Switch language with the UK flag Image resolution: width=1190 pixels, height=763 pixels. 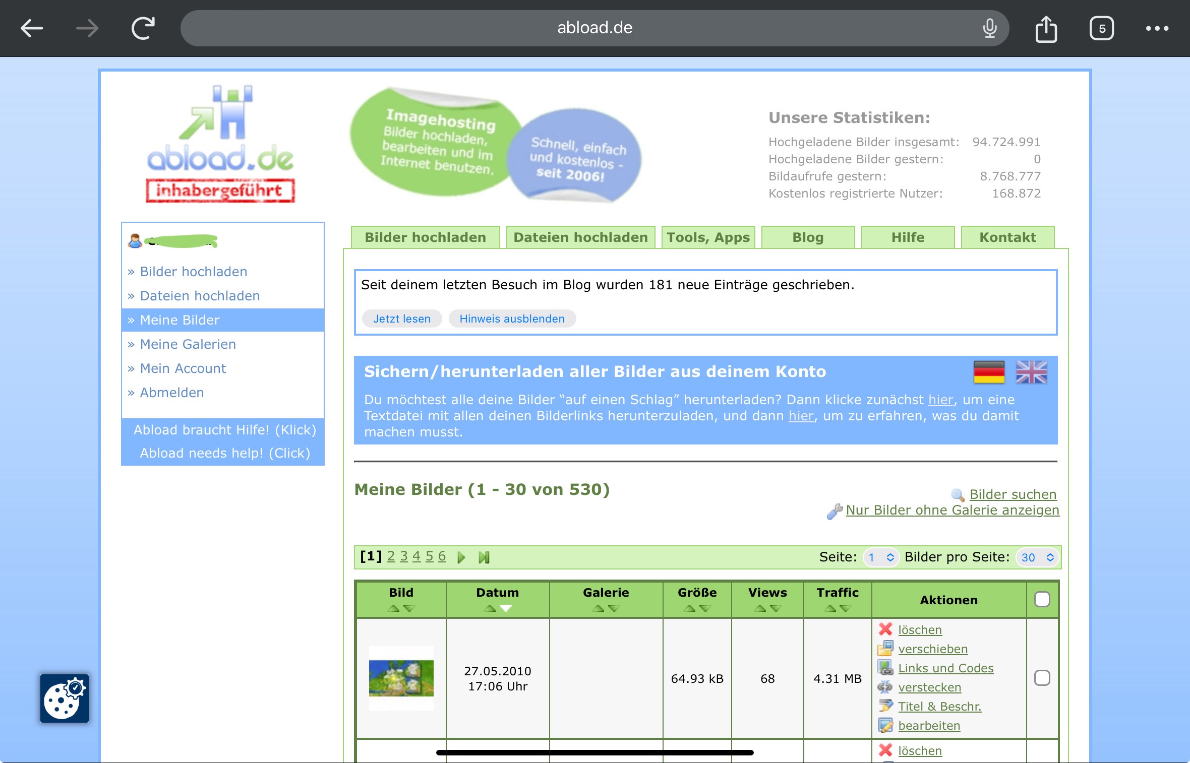[x=1031, y=372]
